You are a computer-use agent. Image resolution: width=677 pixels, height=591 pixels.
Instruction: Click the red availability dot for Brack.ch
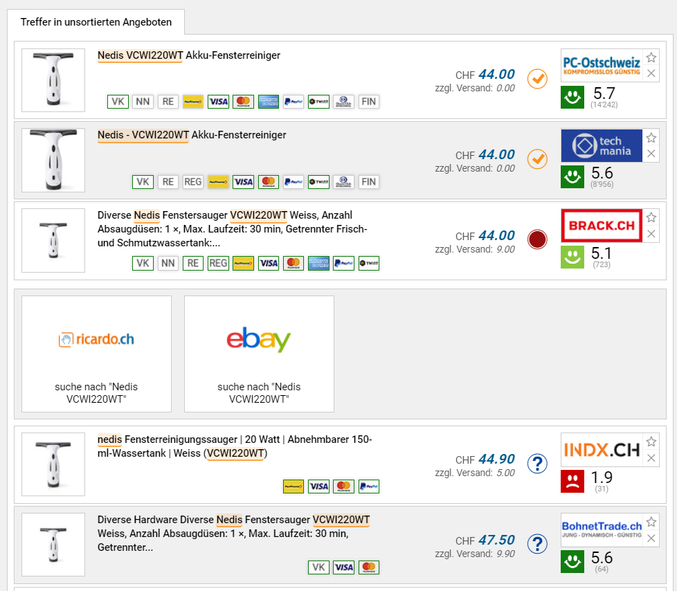coord(537,239)
